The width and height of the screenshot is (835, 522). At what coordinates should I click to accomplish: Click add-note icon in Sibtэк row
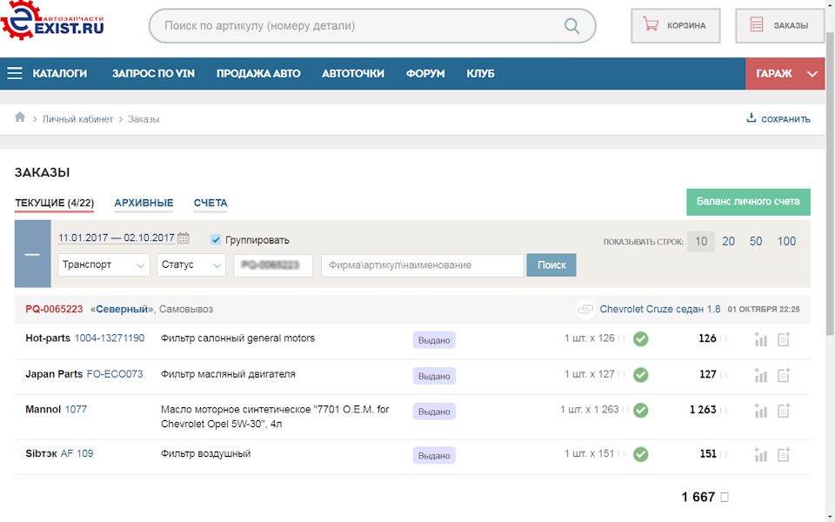[784, 455]
